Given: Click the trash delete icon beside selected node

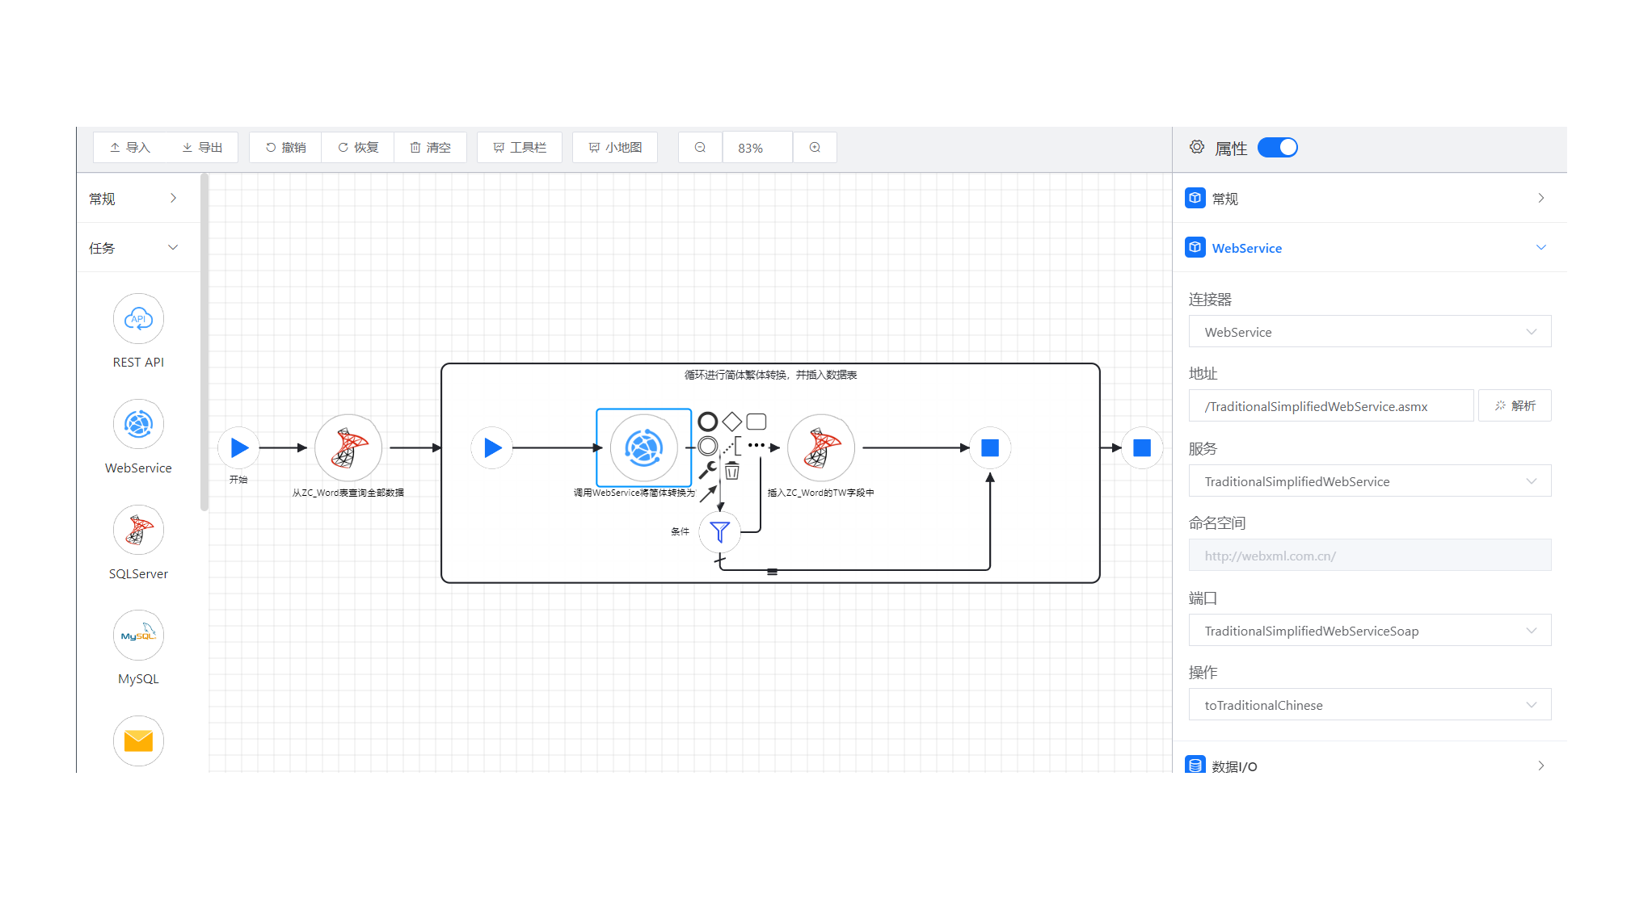Looking at the screenshot, I should [x=732, y=471].
